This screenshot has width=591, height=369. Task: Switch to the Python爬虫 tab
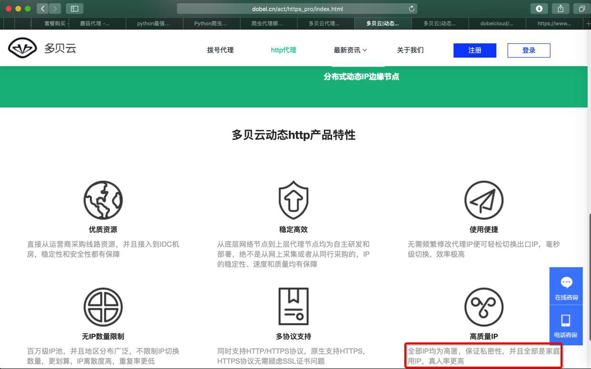pos(212,23)
